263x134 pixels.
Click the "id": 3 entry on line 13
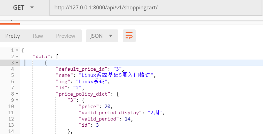click(x=89, y=125)
